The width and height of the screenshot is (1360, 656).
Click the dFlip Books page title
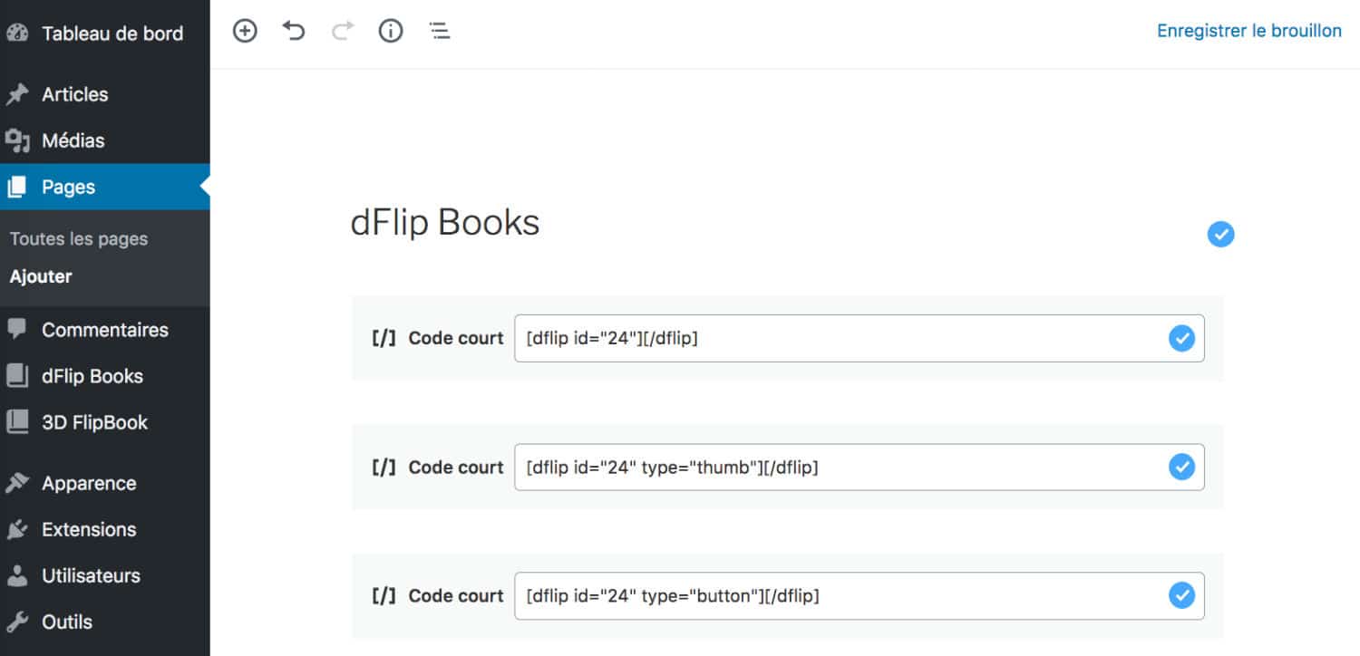click(445, 222)
